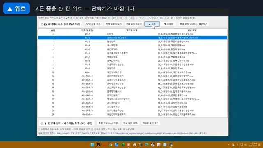Select the row with shortcut 'Alt+Shift+4'
This screenshot has height=148, width=263.
tap(132, 88)
